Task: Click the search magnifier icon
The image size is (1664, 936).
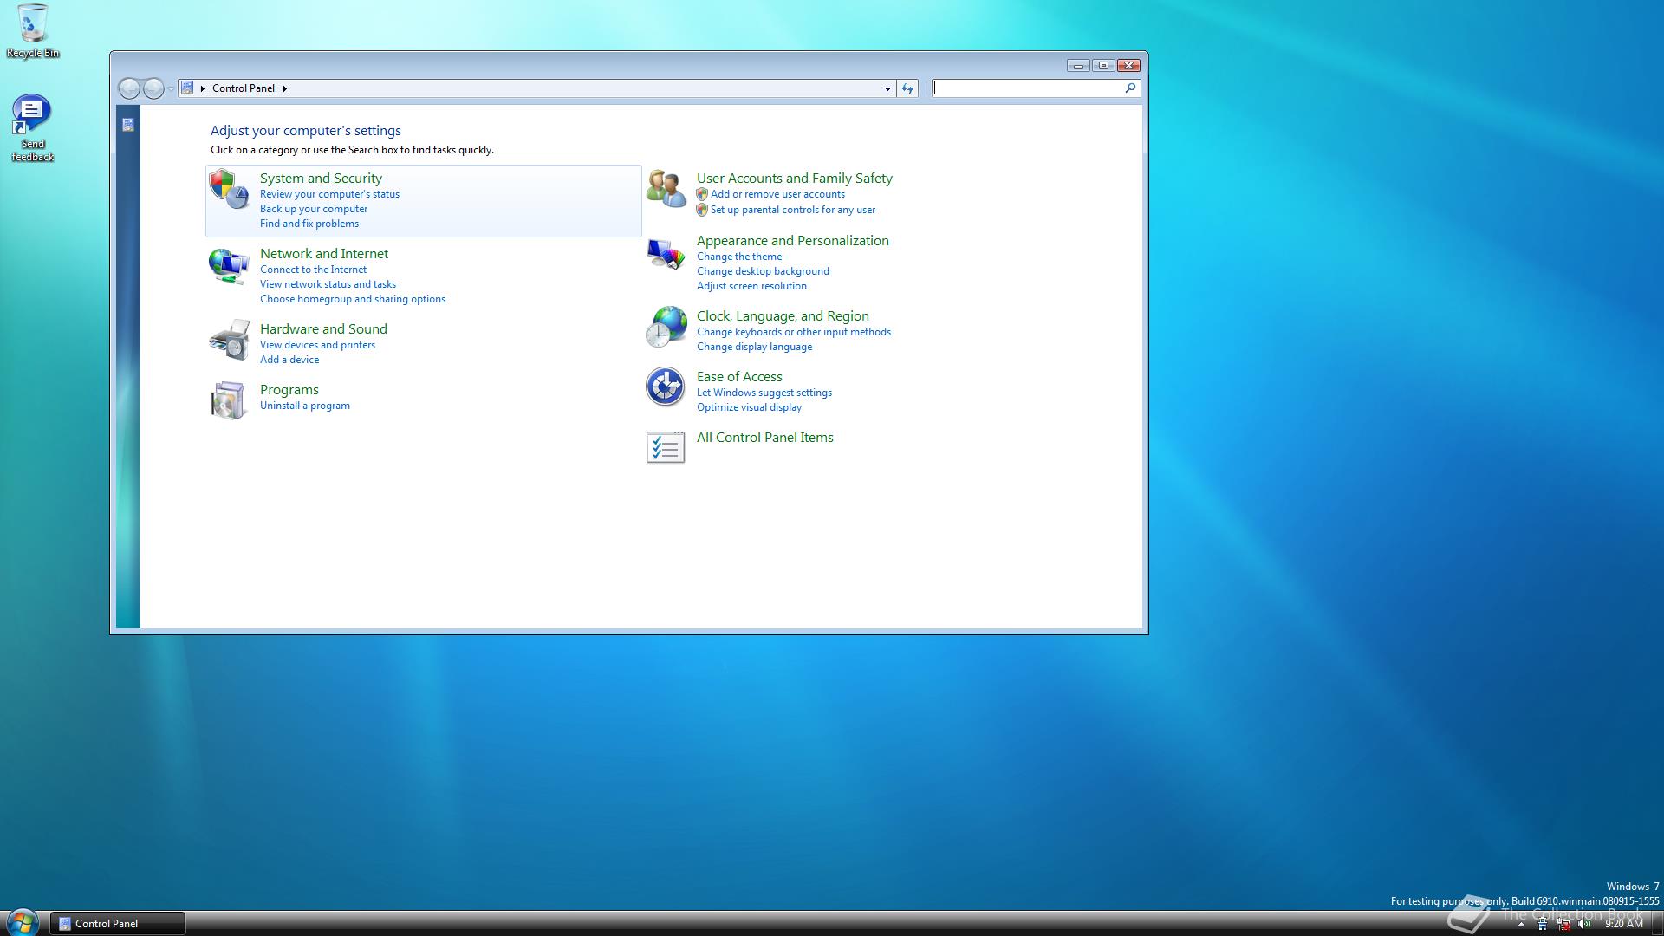Action: (x=1130, y=88)
